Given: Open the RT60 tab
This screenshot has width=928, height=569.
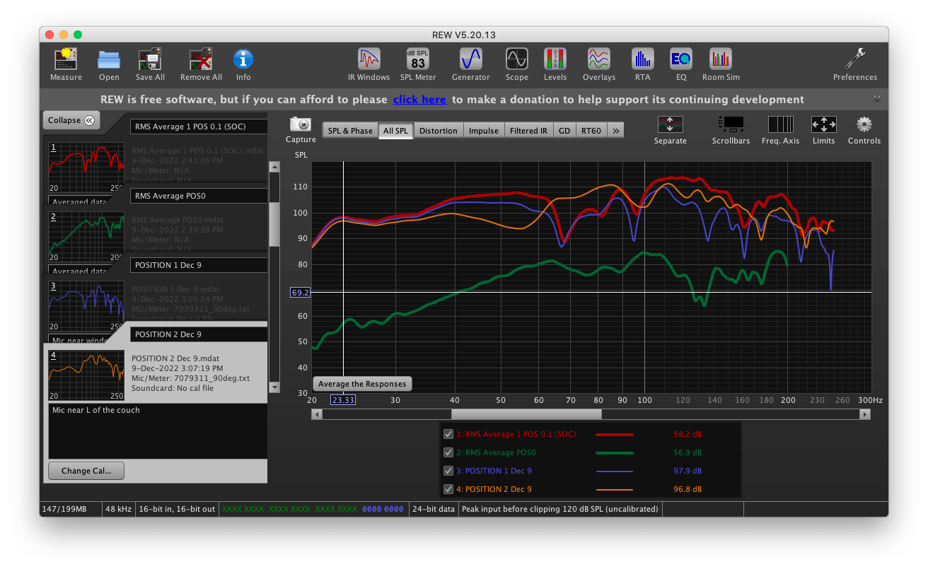Looking at the screenshot, I should click(x=591, y=131).
